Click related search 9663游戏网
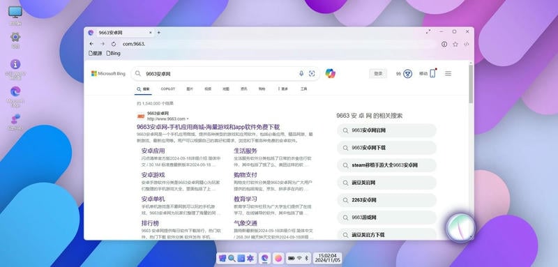 [386, 218]
